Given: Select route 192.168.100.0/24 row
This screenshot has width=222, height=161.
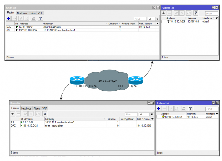Looking at the screenshot, I should [83, 30].
